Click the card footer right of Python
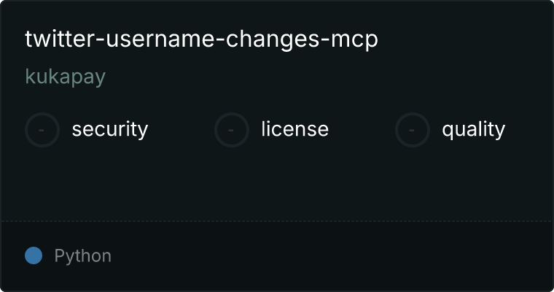554x292 pixels. click(x=332, y=256)
